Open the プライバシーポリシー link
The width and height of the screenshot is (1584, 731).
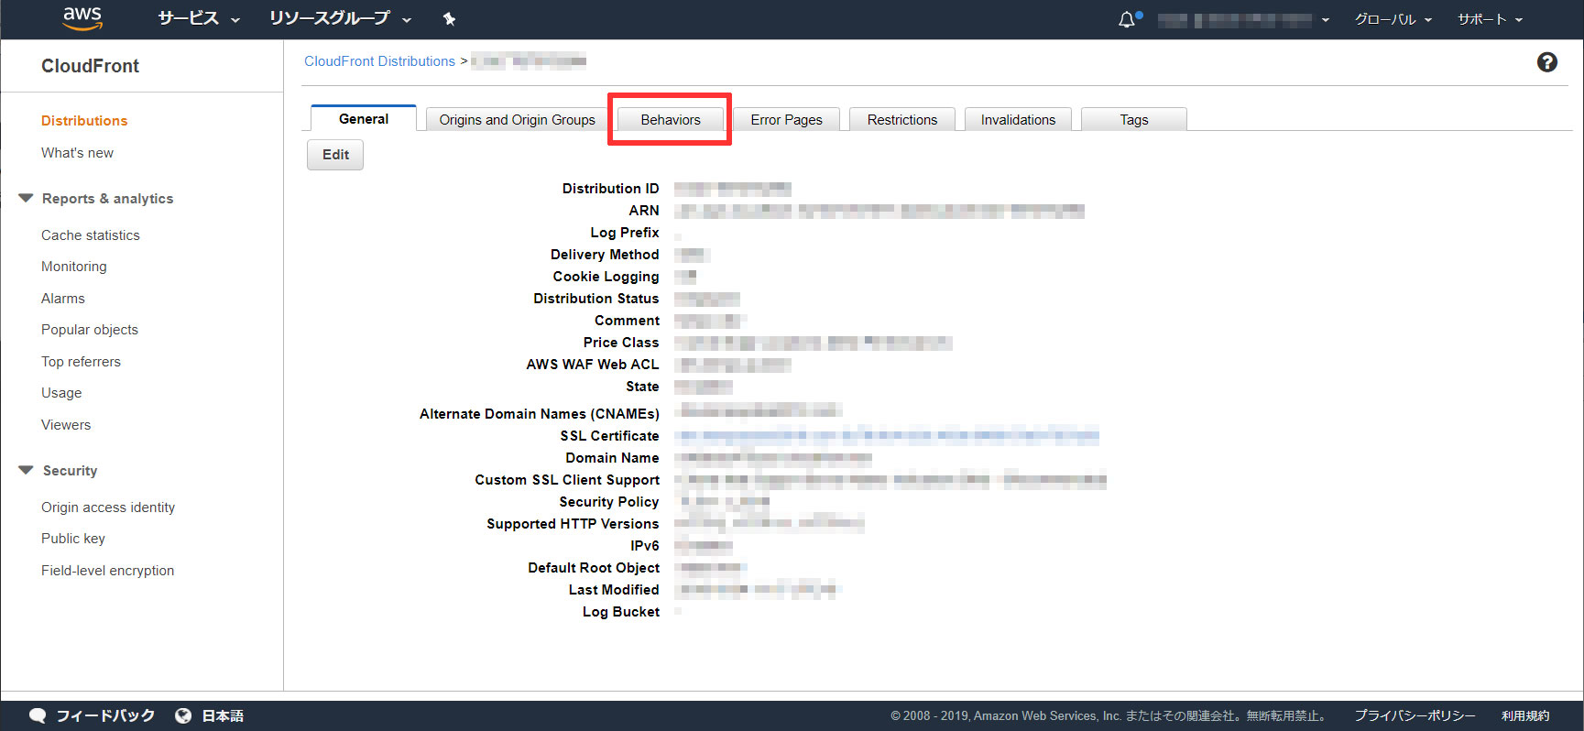pos(1415,715)
